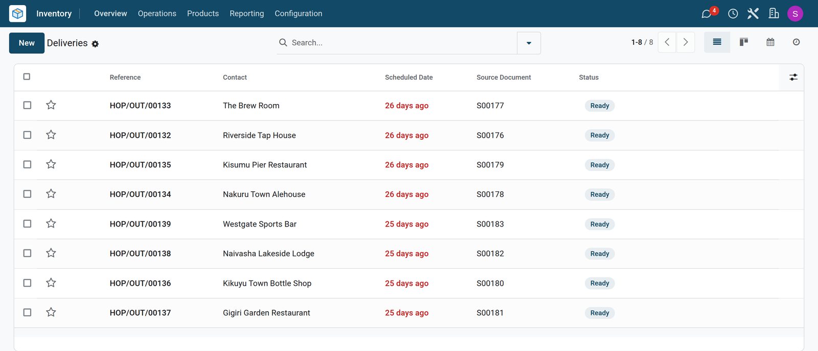Open optional columns settings icon

click(x=793, y=77)
